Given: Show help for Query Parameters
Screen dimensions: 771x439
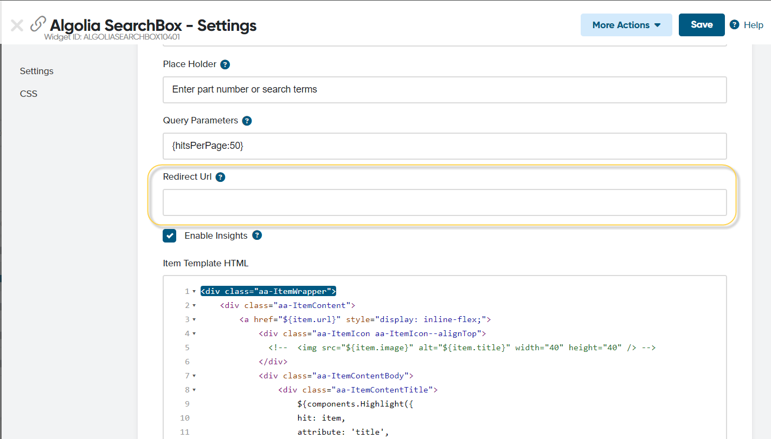Looking at the screenshot, I should [x=247, y=121].
